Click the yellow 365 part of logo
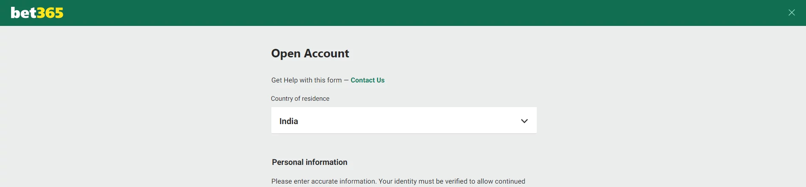The width and height of the screenshot is (806, 187). 50,13
